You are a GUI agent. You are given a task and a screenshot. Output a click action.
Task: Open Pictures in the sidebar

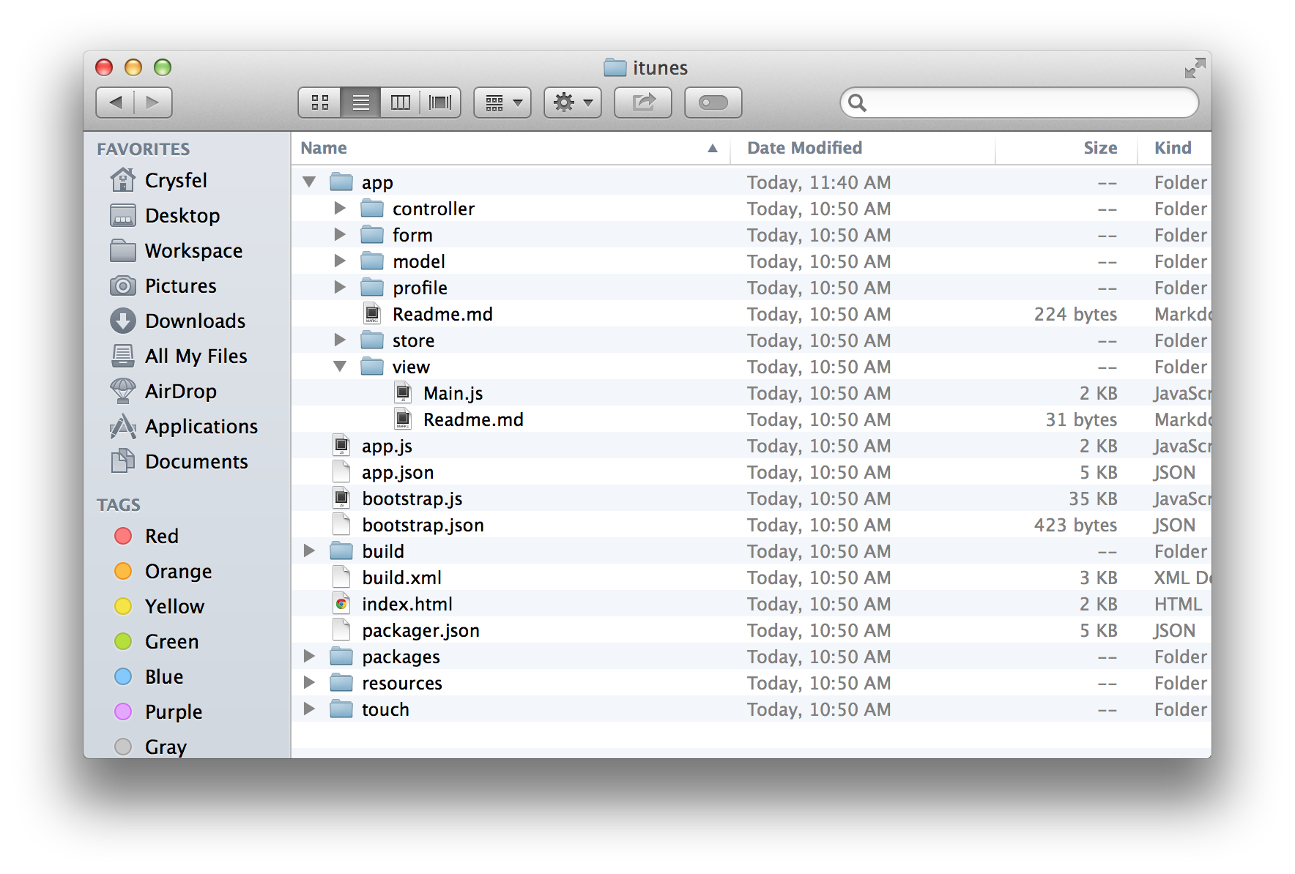coord(163,285)
